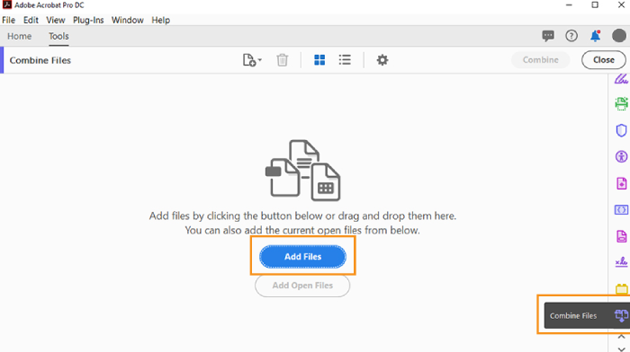Open the green Scan & OCR tool
The width and height of the screenshot is (630, 352).
621,103
